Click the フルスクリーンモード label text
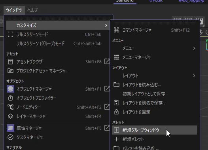The width and height of the screenshot is (208, 150). coord(32,34)
